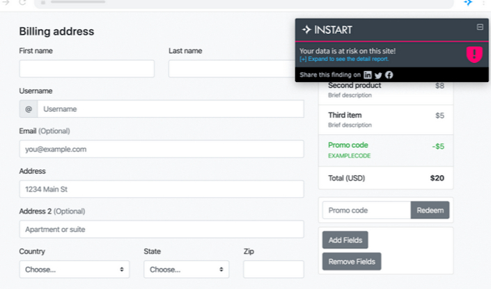The width and height of the screenshot is (491, 289).
Task: Share finding on Facebook
Action: point(389,75)
